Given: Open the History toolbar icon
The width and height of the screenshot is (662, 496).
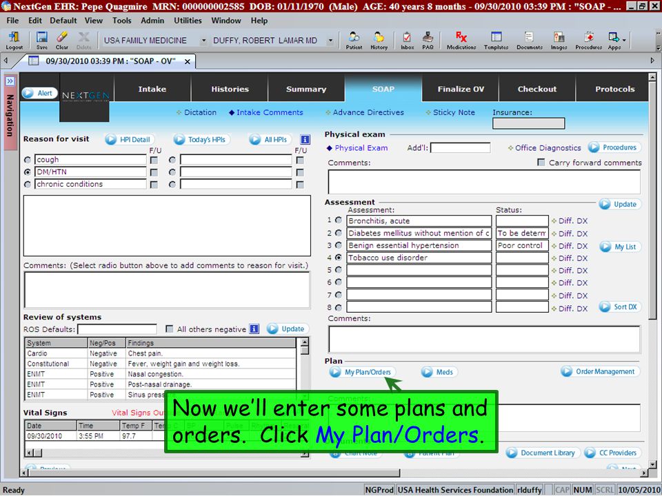Looking at the screenshot, I should (379, 41).
